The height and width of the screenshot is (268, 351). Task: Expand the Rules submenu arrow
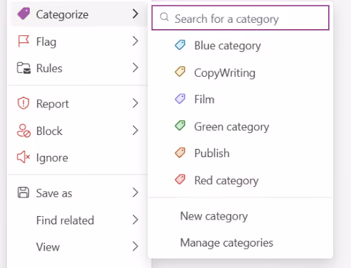(x=135, y=68)
